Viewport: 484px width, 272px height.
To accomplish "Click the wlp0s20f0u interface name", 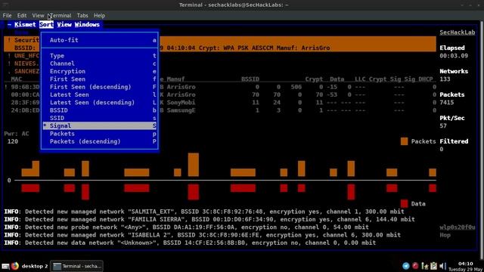I will [457, 227].
